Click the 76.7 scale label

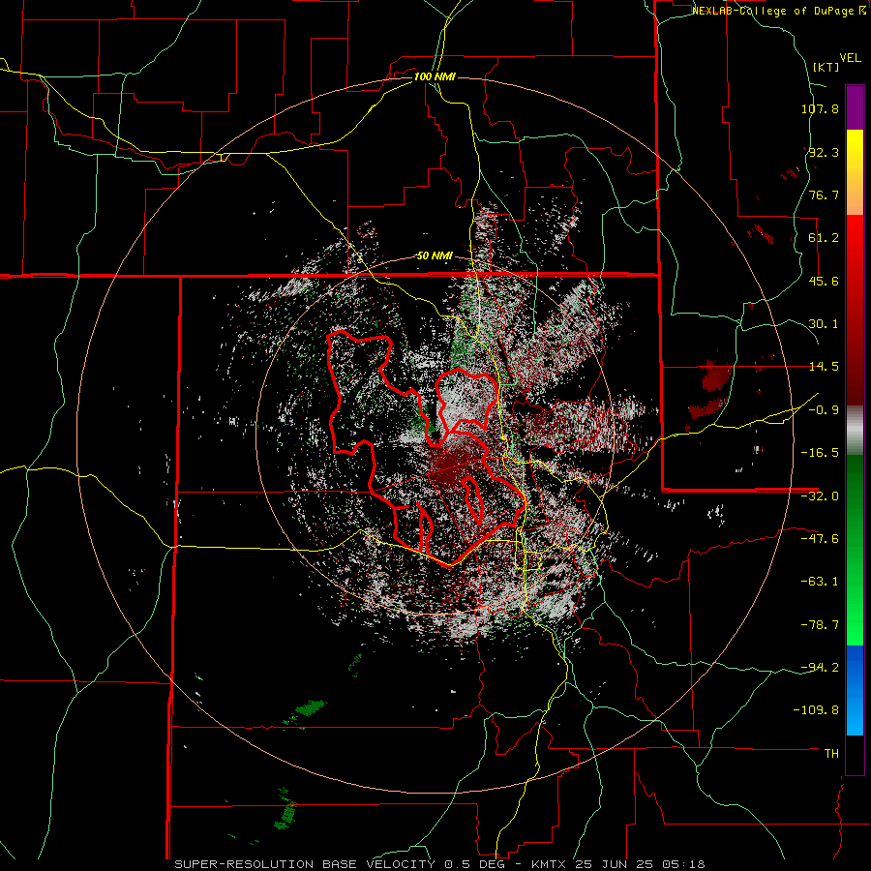coord(824,195)
